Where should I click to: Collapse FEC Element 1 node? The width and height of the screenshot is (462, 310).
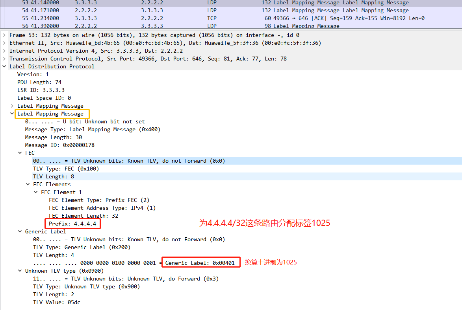[36, 192]
